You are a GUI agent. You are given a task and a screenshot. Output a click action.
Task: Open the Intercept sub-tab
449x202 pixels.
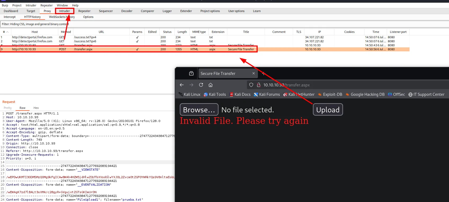click(x=10, y=17)
